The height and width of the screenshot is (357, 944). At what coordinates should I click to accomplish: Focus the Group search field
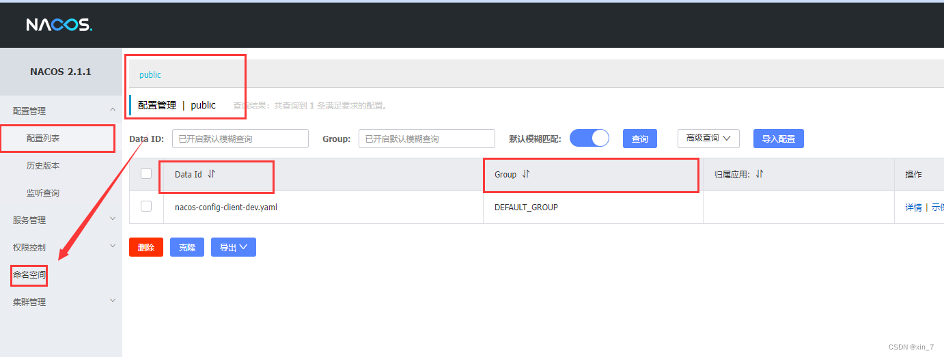[x=427, y=139]
